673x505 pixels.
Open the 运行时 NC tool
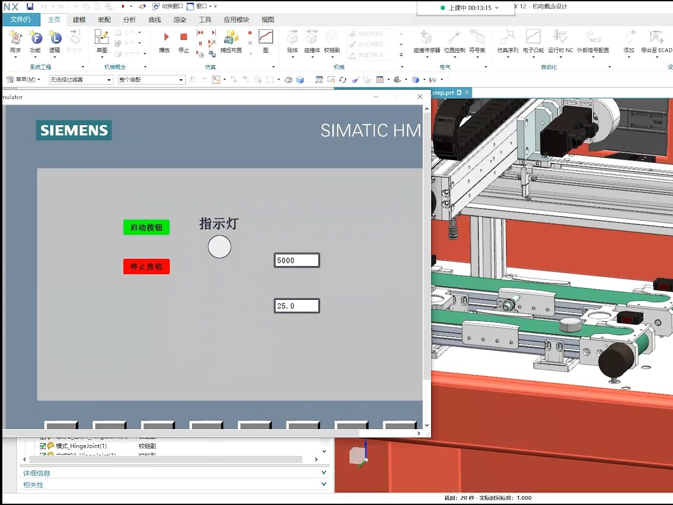pyautogui.click(x=560, y=43)
